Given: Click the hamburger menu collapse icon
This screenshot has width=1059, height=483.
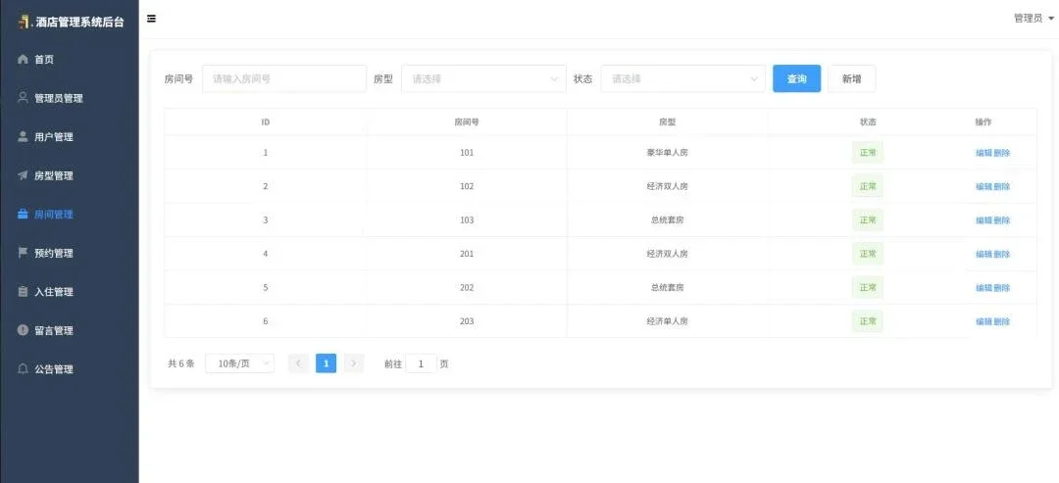Looking at the screenshot, I should (x=151, y=19).
